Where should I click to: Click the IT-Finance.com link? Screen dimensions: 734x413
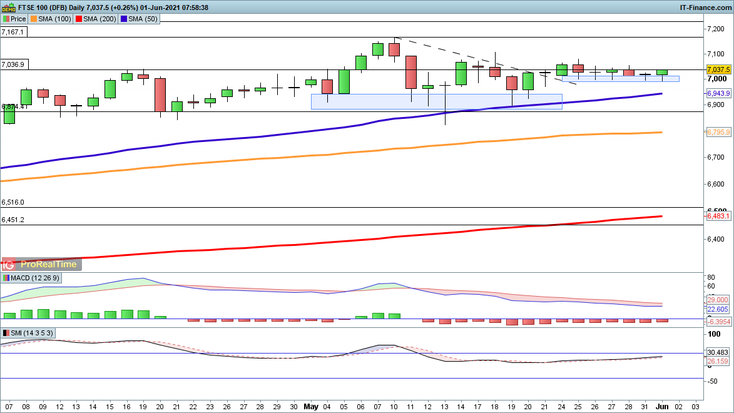click(x=705, y=8)
